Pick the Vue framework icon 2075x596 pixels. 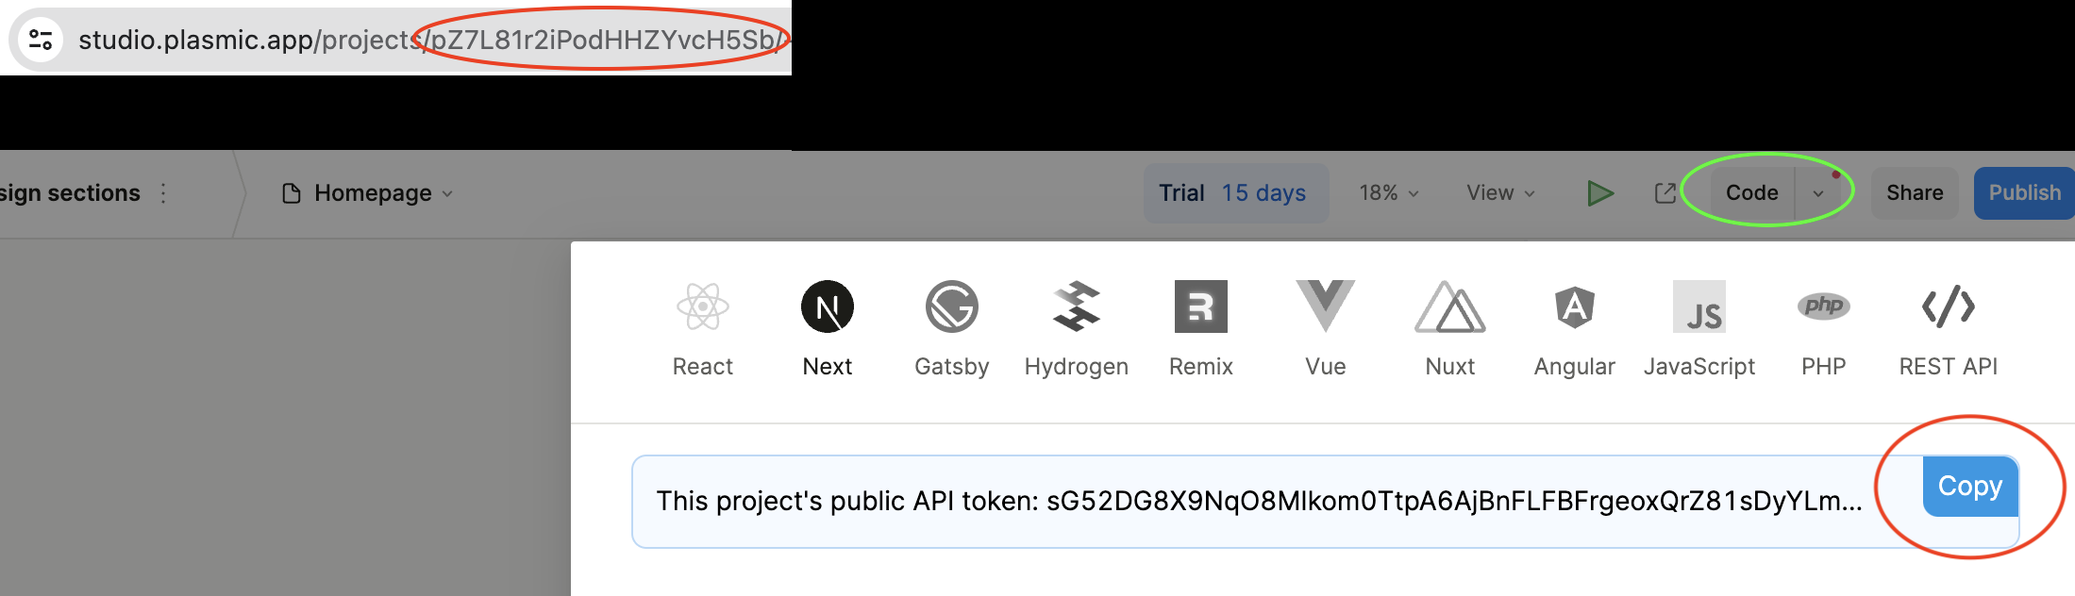point(1325,306)
